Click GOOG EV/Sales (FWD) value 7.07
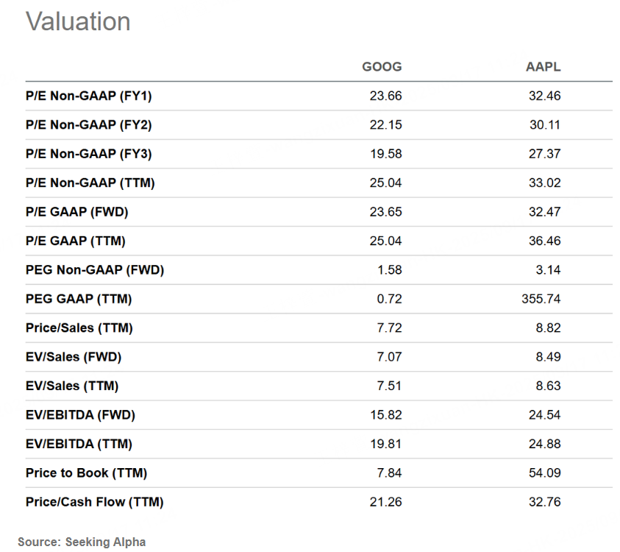This screenshot has width=620, height=552. coord(389,357)
